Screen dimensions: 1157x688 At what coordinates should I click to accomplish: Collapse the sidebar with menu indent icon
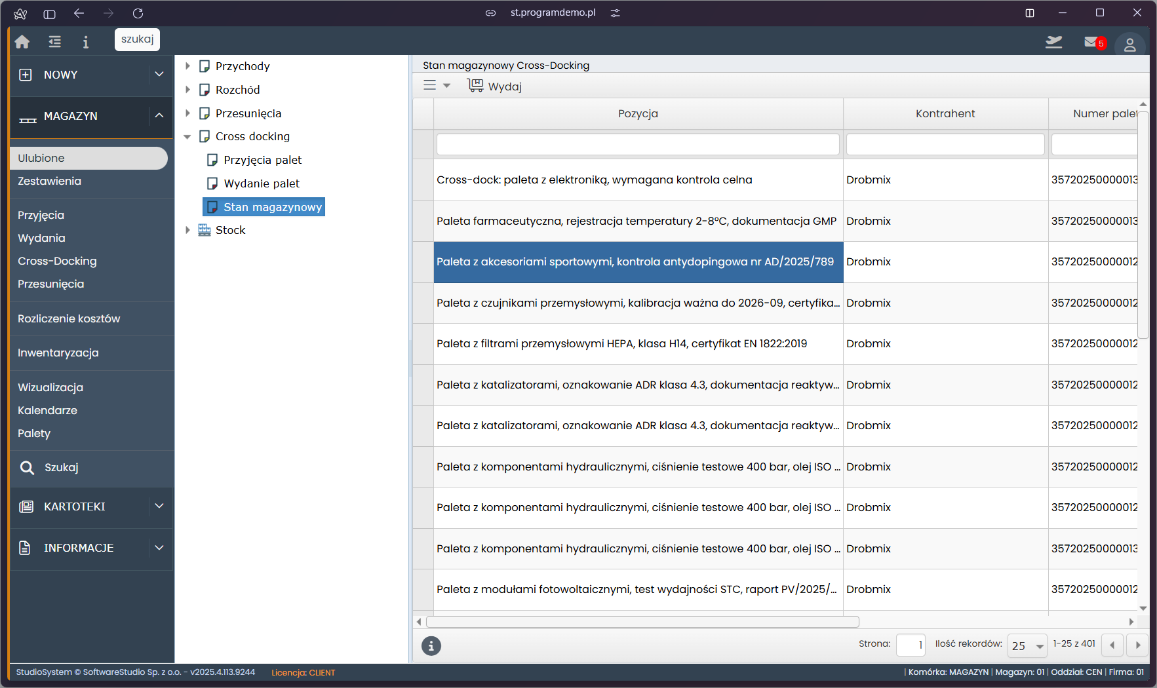[x=55, y=42]
